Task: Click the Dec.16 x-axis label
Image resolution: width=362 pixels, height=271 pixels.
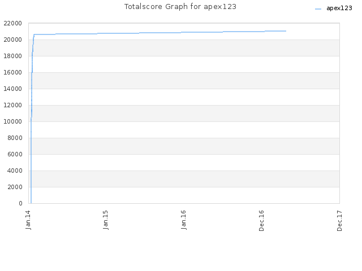Action: pyautogui.click(x=261, y=221)
